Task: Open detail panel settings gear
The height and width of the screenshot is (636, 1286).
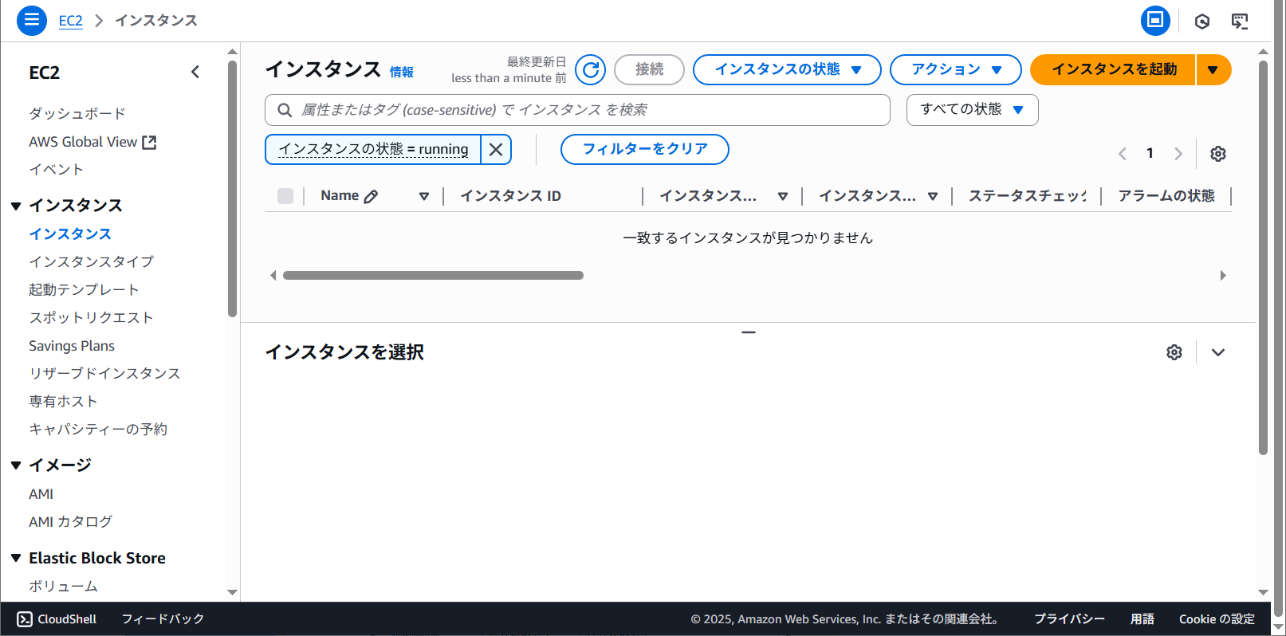Action: (x=1174, y=352)
